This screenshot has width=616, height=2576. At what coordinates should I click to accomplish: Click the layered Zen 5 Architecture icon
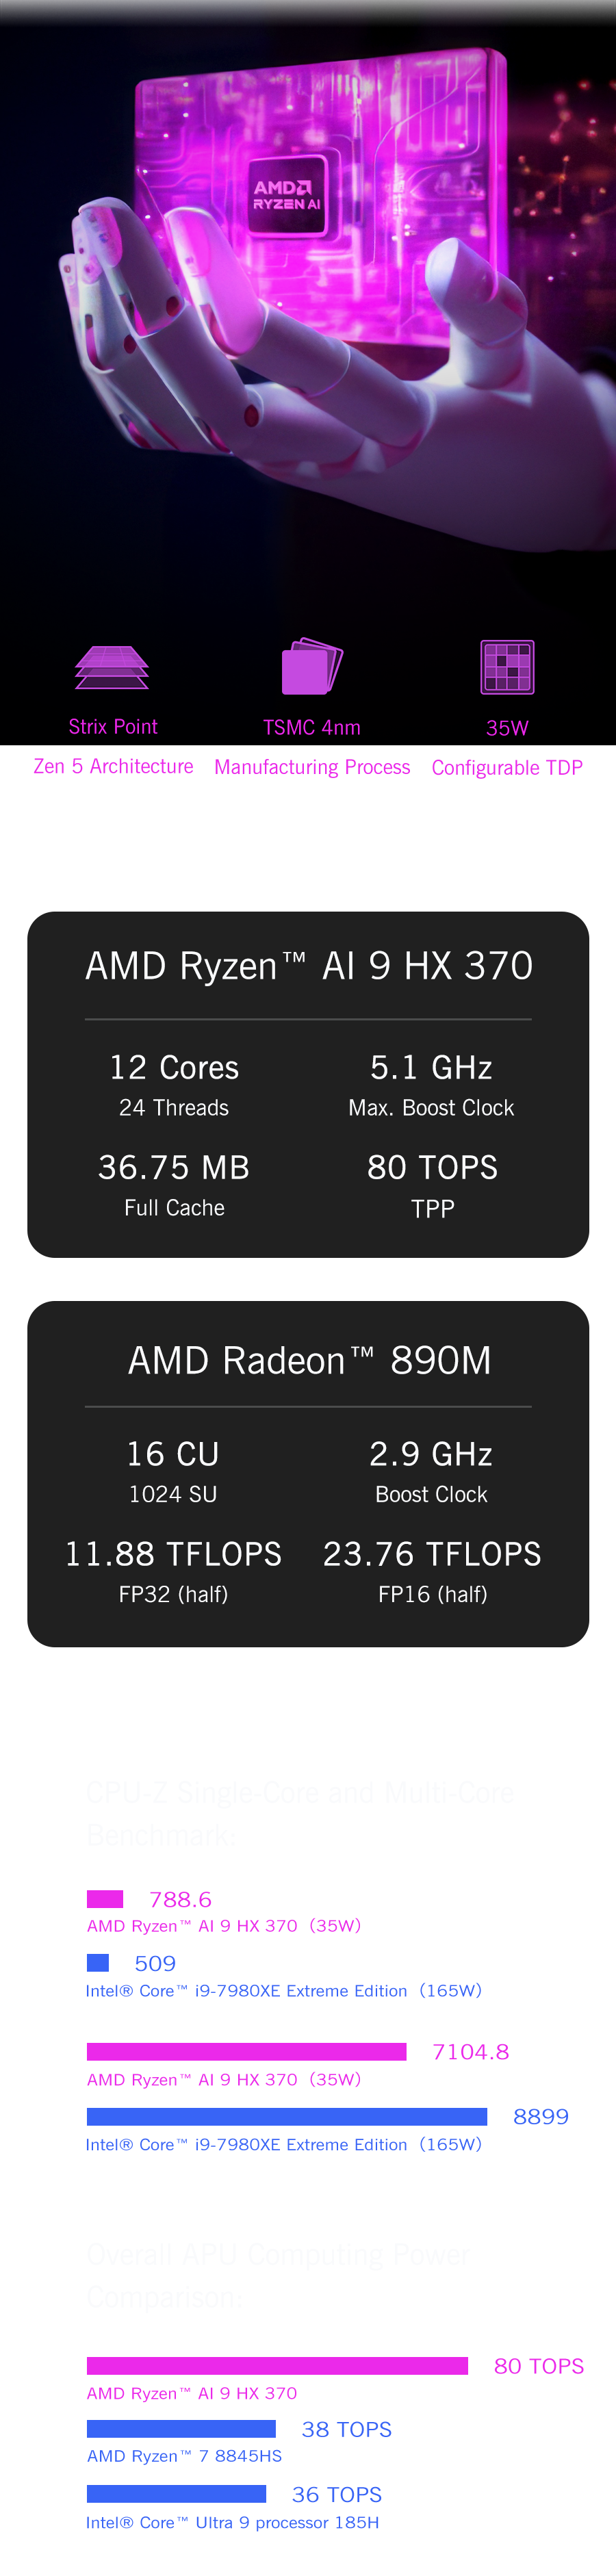pos(112,667)
